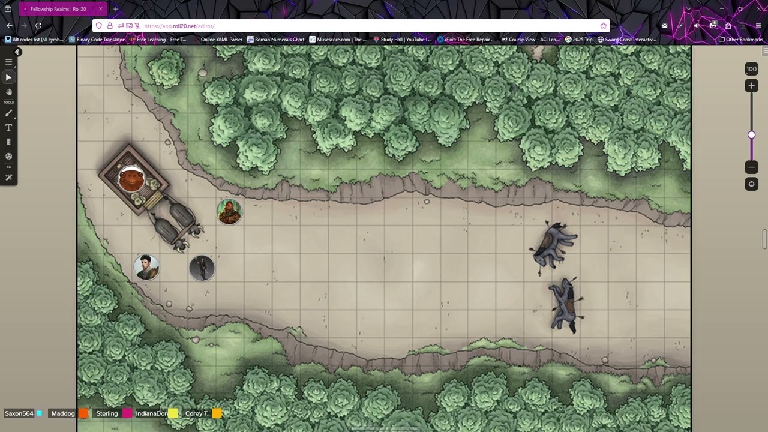Close the Fellowship Realms tab
This screenshot has width=768, height=432.
tap(101, 9)
